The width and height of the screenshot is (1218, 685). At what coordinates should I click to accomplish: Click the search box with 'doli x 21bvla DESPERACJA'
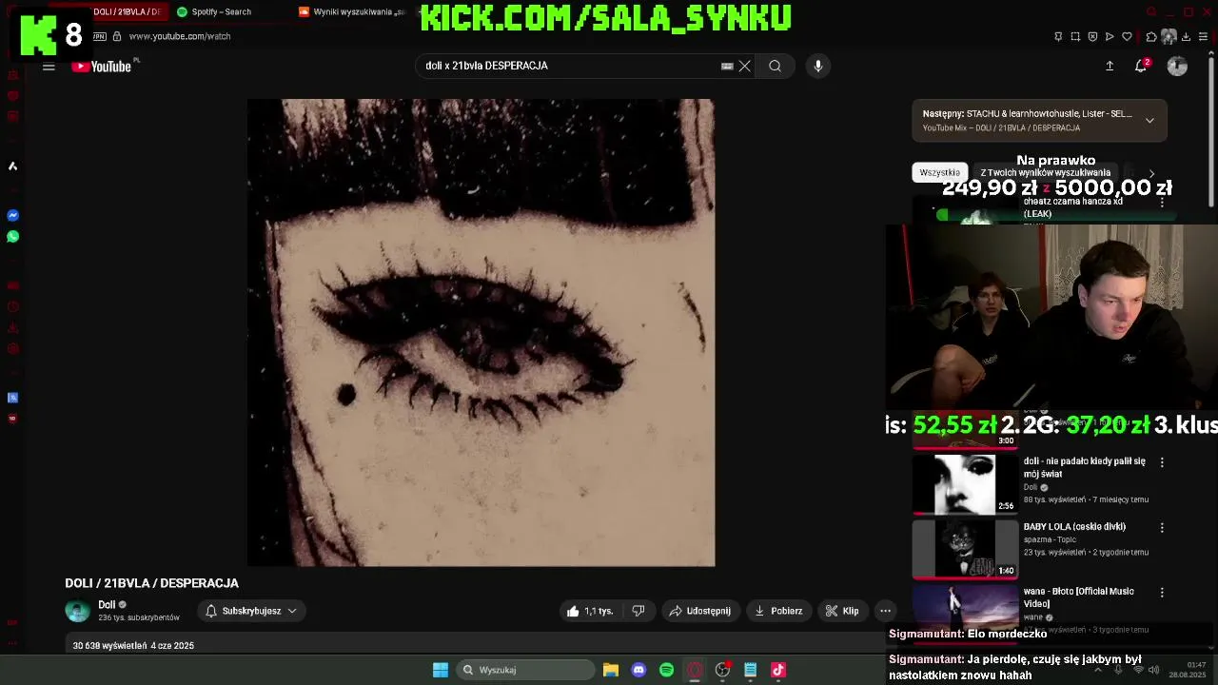(571, 66)
